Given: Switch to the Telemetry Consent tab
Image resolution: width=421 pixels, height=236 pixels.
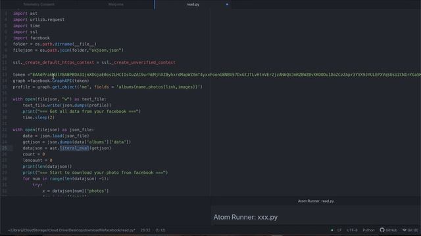Looking at the screenshot, I should (x=39, y=5).
